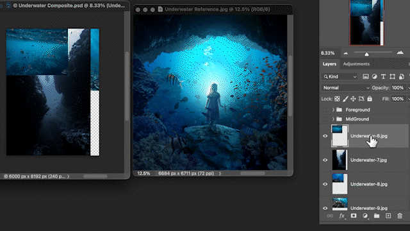410x231 pixels.
Task: Click horizontal scrollbar in Underwater Composite window
Action: tap(95, 176)
